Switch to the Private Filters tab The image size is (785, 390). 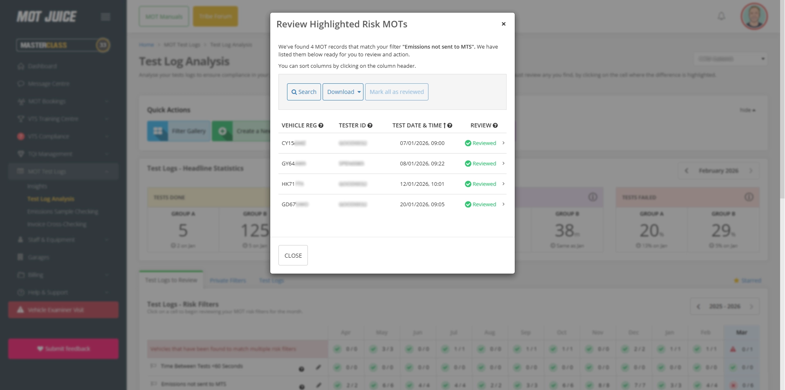228,281
